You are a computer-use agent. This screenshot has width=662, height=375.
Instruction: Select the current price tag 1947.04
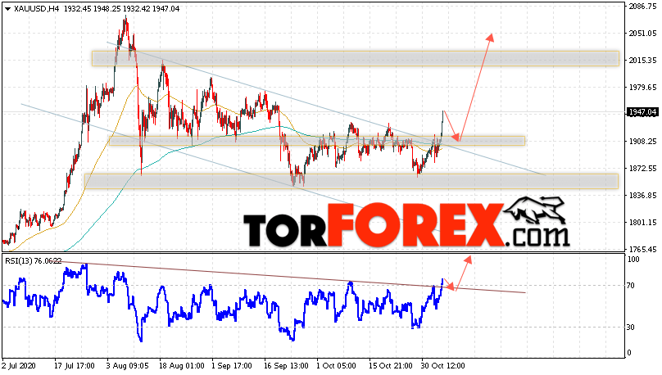[642, 112]
